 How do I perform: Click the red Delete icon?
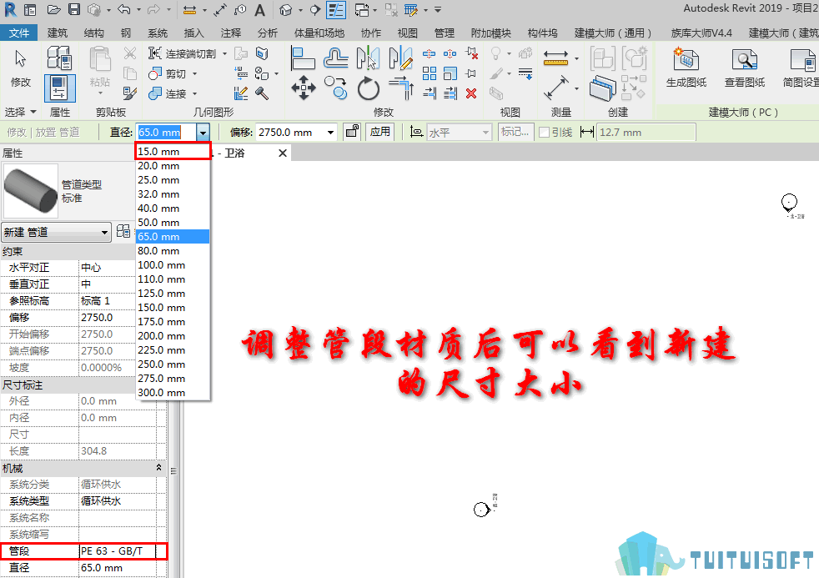coord(471,93)
